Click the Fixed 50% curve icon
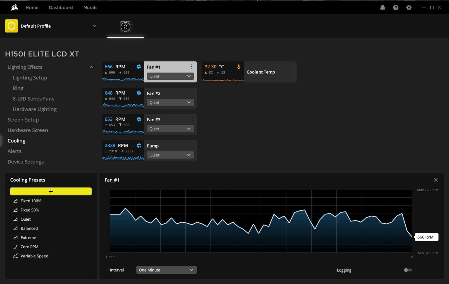Viewport: 449px width, 284px height. pos(15,210)
